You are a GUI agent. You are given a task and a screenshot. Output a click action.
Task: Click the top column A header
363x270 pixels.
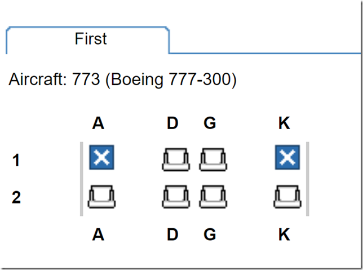pos(98,123)
